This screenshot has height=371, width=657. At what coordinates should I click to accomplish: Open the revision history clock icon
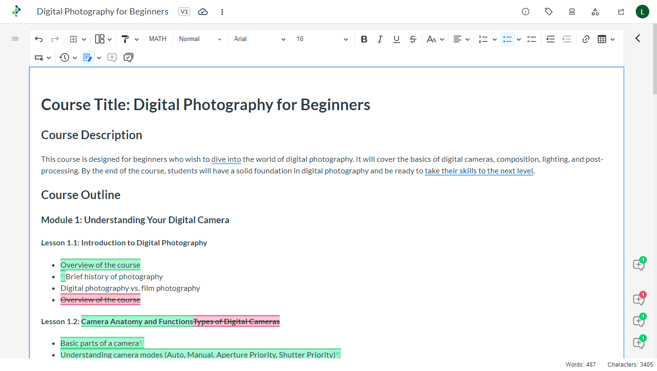(x=65, y=57)
